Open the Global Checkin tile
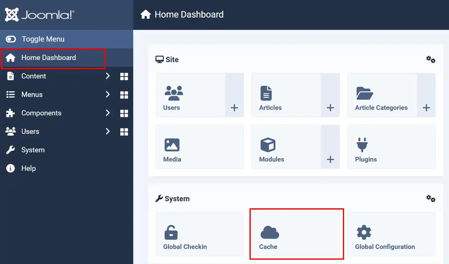This screenshot has height=264, width=449. [200, 234]
